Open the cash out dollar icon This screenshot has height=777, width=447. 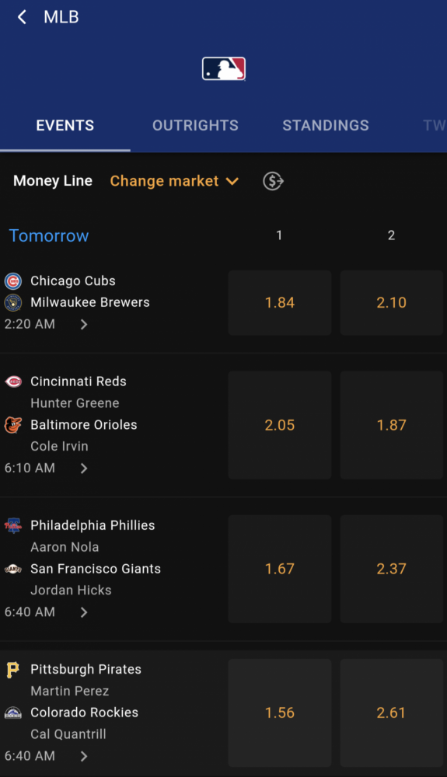(x=273, y=181)
